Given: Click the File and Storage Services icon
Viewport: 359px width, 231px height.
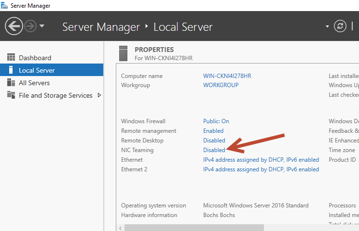Looking at the screenshot, I should [11, 95].
